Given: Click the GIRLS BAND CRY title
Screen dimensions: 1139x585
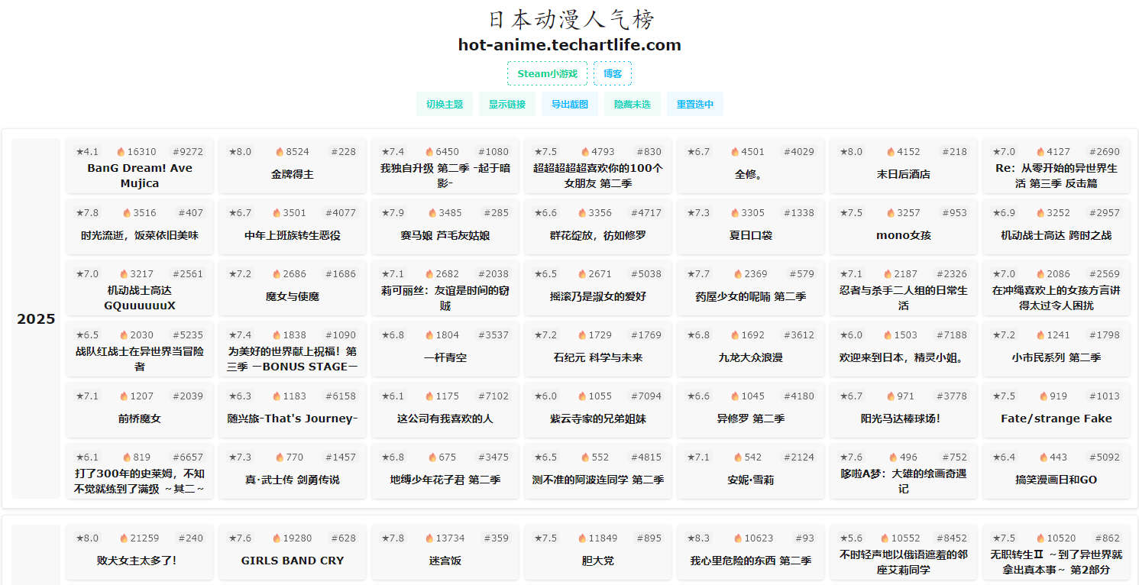Looking at the screenshot, I should point(293,561).
